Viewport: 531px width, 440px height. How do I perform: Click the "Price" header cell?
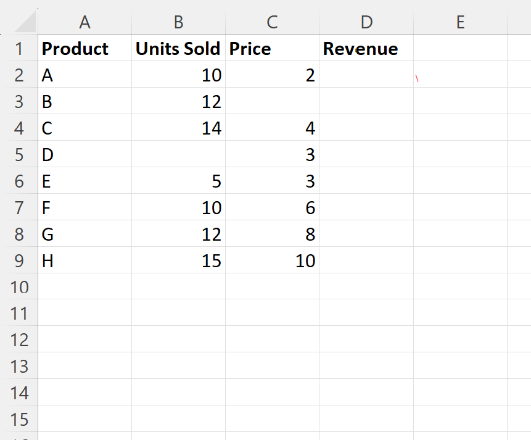point(272,48)
